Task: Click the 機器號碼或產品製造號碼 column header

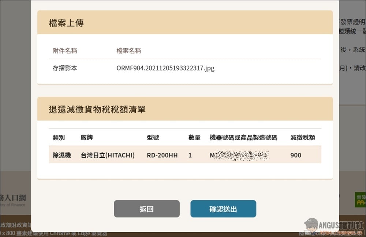Action: tap(243, 138)
